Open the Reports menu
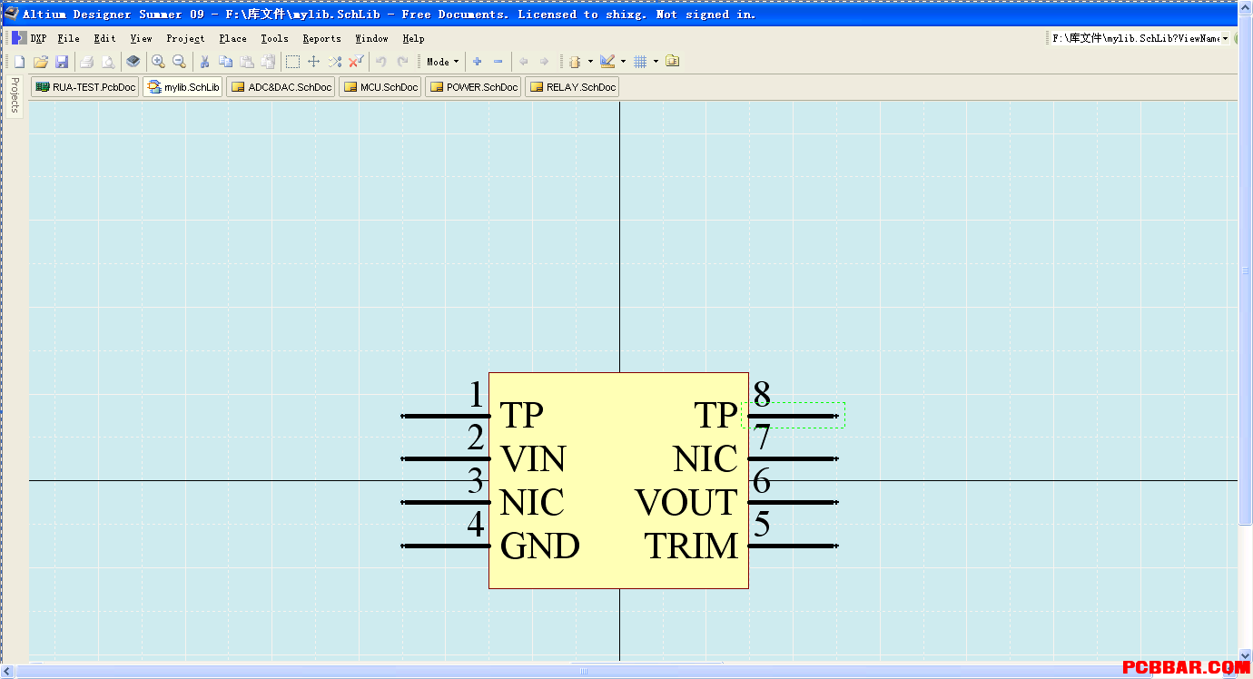The height and width of the screenshot is (679, 1253). pyautogui.click(x=321, y=38)
